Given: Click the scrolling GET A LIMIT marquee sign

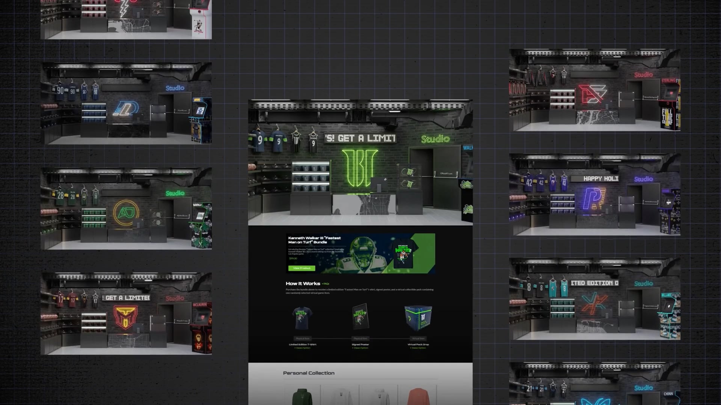Looking at the screenshot, I should (x=360, y=138).
